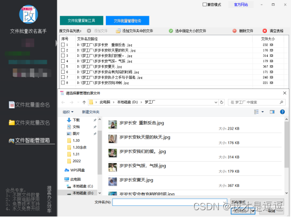This screenshot has height=217, width=291.
Task: Open the view options dropdown arrow
Action: click(x=263, y=112)
